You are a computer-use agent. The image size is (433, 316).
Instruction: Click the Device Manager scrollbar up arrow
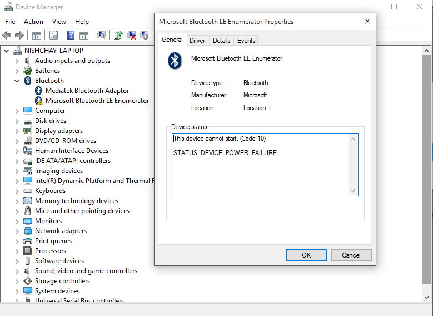pyautogui.click(x=426, y=51)
